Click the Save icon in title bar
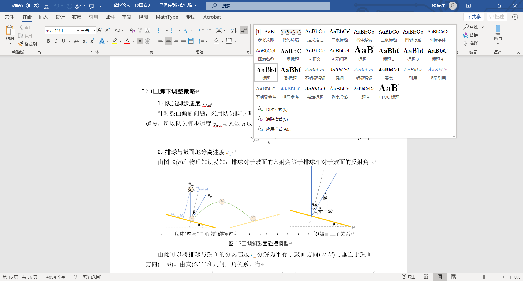This screenshot has height=281, width=523. (x=47, y=6)
